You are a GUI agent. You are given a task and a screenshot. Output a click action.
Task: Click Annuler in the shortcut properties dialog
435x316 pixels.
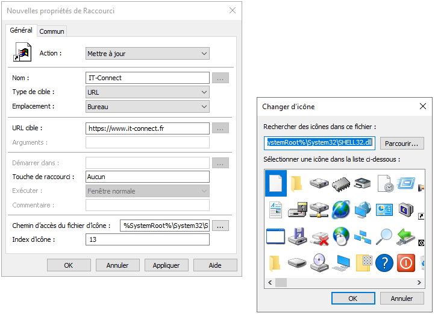(x=117, y=265)
